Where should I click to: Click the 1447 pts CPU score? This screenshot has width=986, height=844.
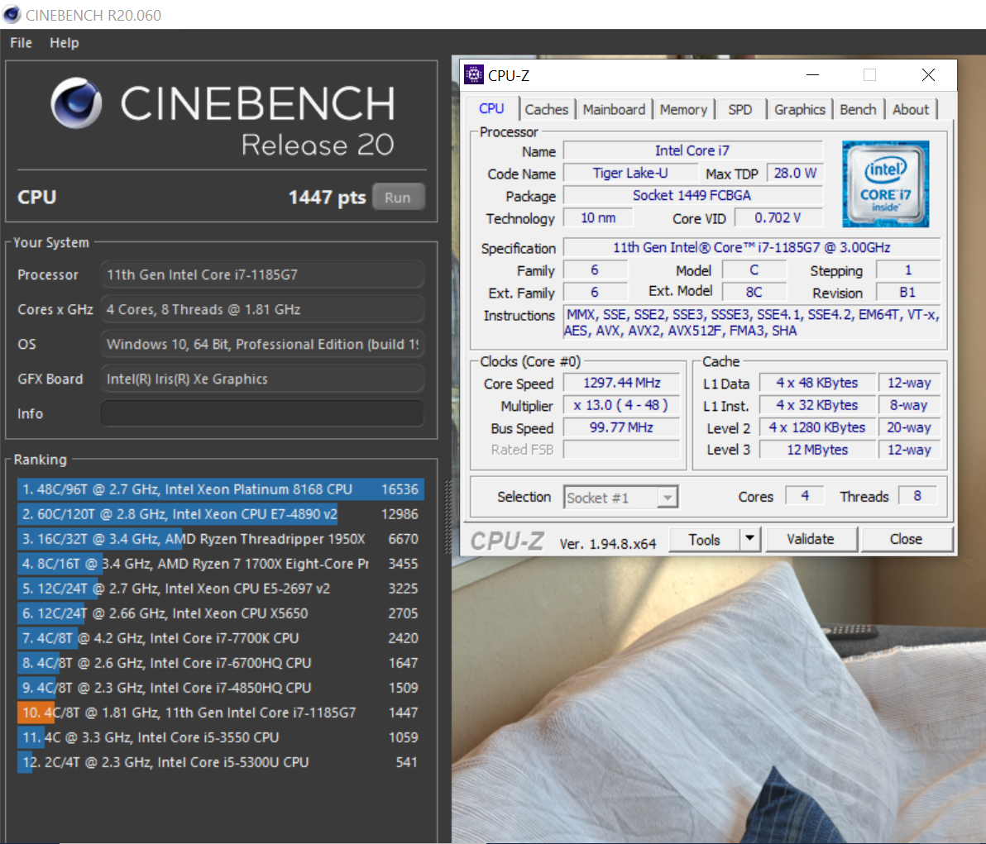coord(327,198)
